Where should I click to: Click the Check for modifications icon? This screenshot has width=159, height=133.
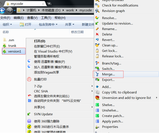point(97,5)
